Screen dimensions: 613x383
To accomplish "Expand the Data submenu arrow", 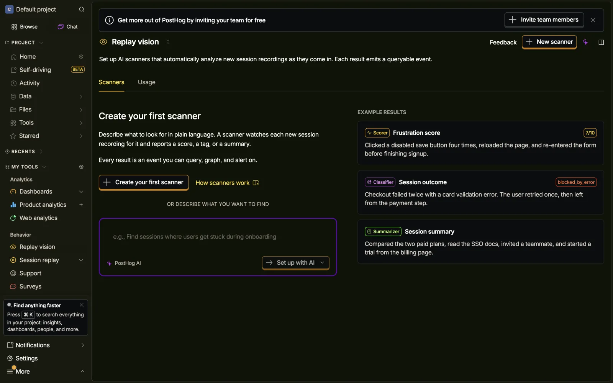I will (81, 97).
